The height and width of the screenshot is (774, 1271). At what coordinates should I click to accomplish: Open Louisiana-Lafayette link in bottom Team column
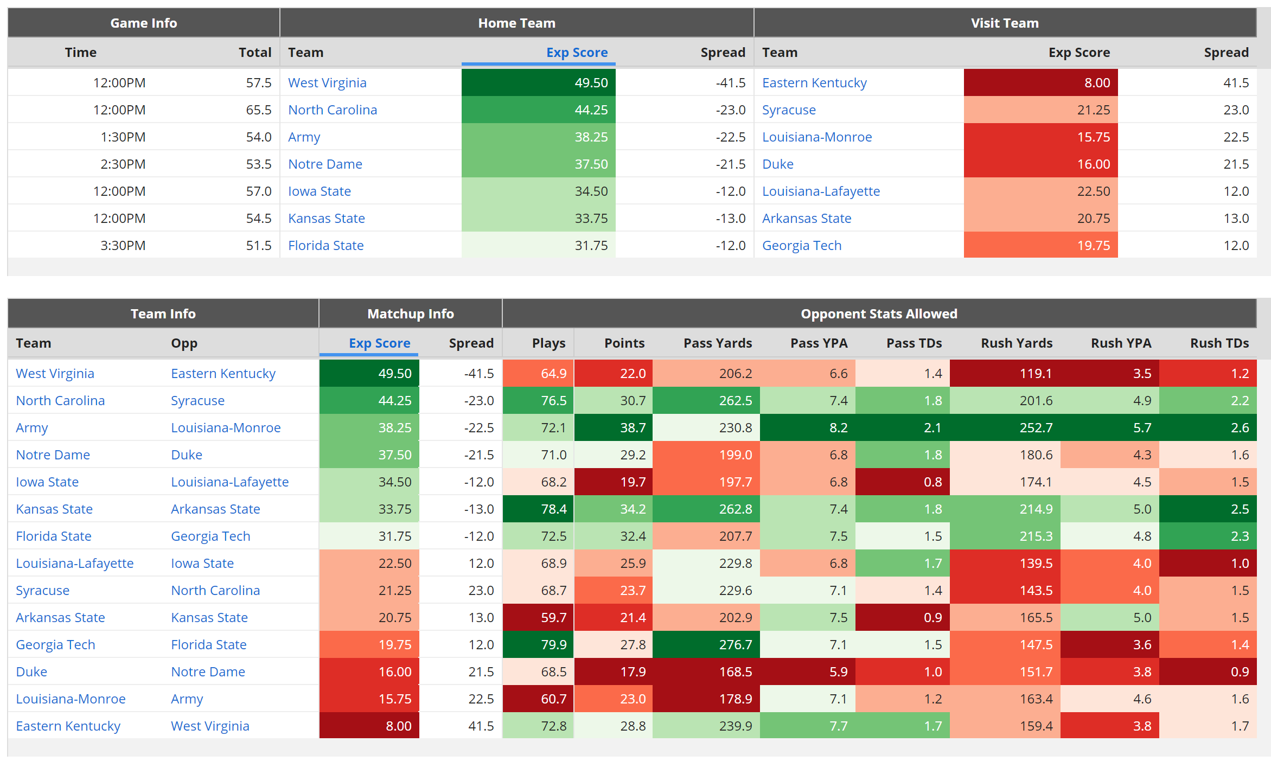coord(74,563)
